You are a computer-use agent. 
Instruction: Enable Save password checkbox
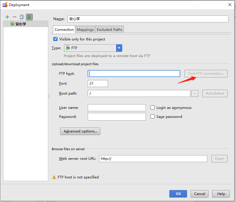pyautogui.click(x=152, y=116)
